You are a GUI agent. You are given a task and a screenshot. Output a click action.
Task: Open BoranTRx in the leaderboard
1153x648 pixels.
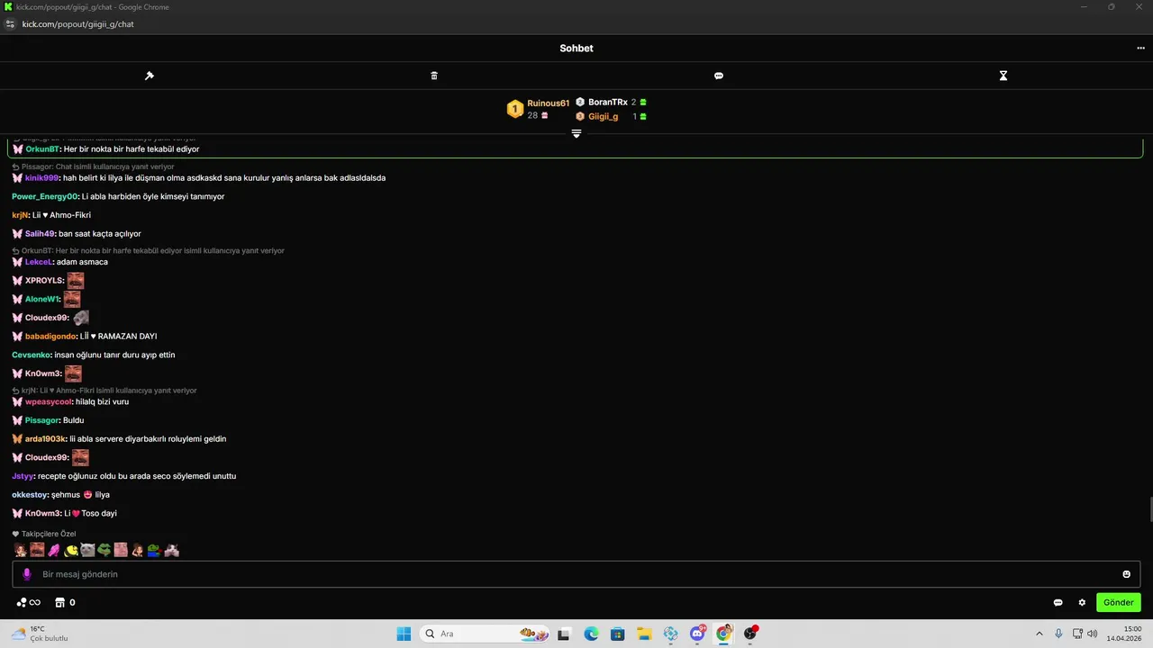click(x=608, y=103)
